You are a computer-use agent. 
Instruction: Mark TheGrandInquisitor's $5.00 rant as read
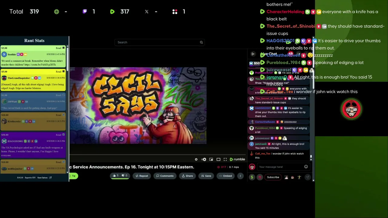63,71
